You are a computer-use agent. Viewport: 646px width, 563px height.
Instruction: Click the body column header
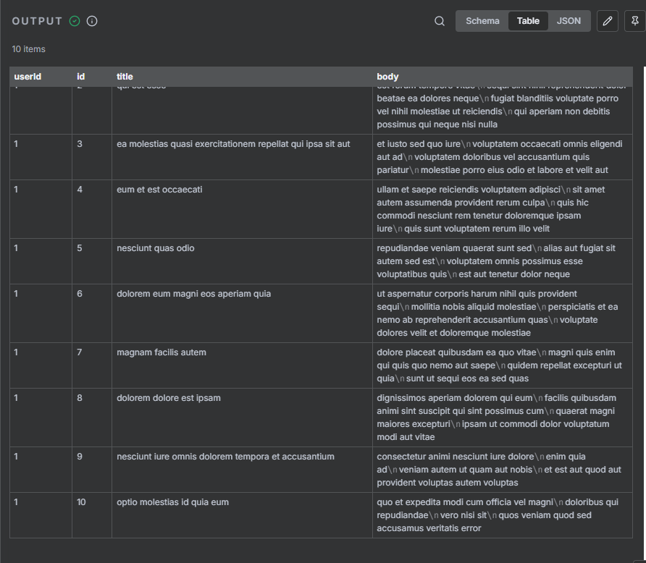[x=387, y=77]
